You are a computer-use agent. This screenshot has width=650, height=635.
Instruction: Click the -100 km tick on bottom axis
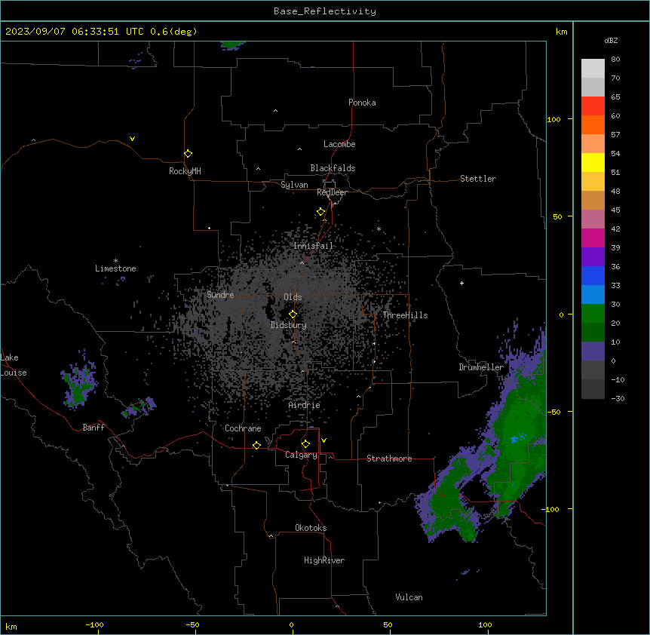(x=94, y=625)
